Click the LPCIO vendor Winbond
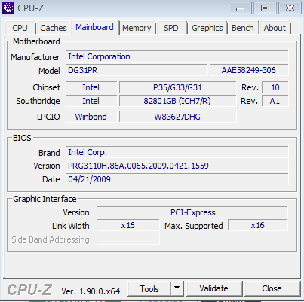 (x=91, y=117)
